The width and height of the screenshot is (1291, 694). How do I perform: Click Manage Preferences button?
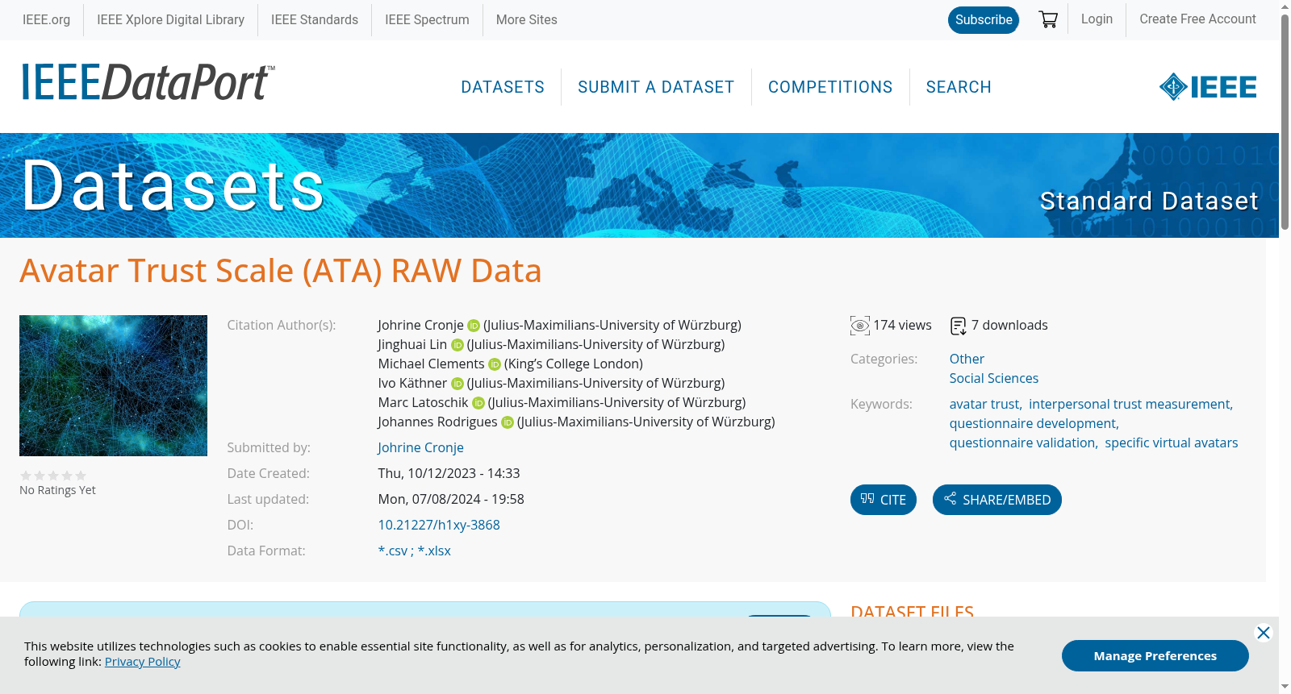(x=1155, y=655)
